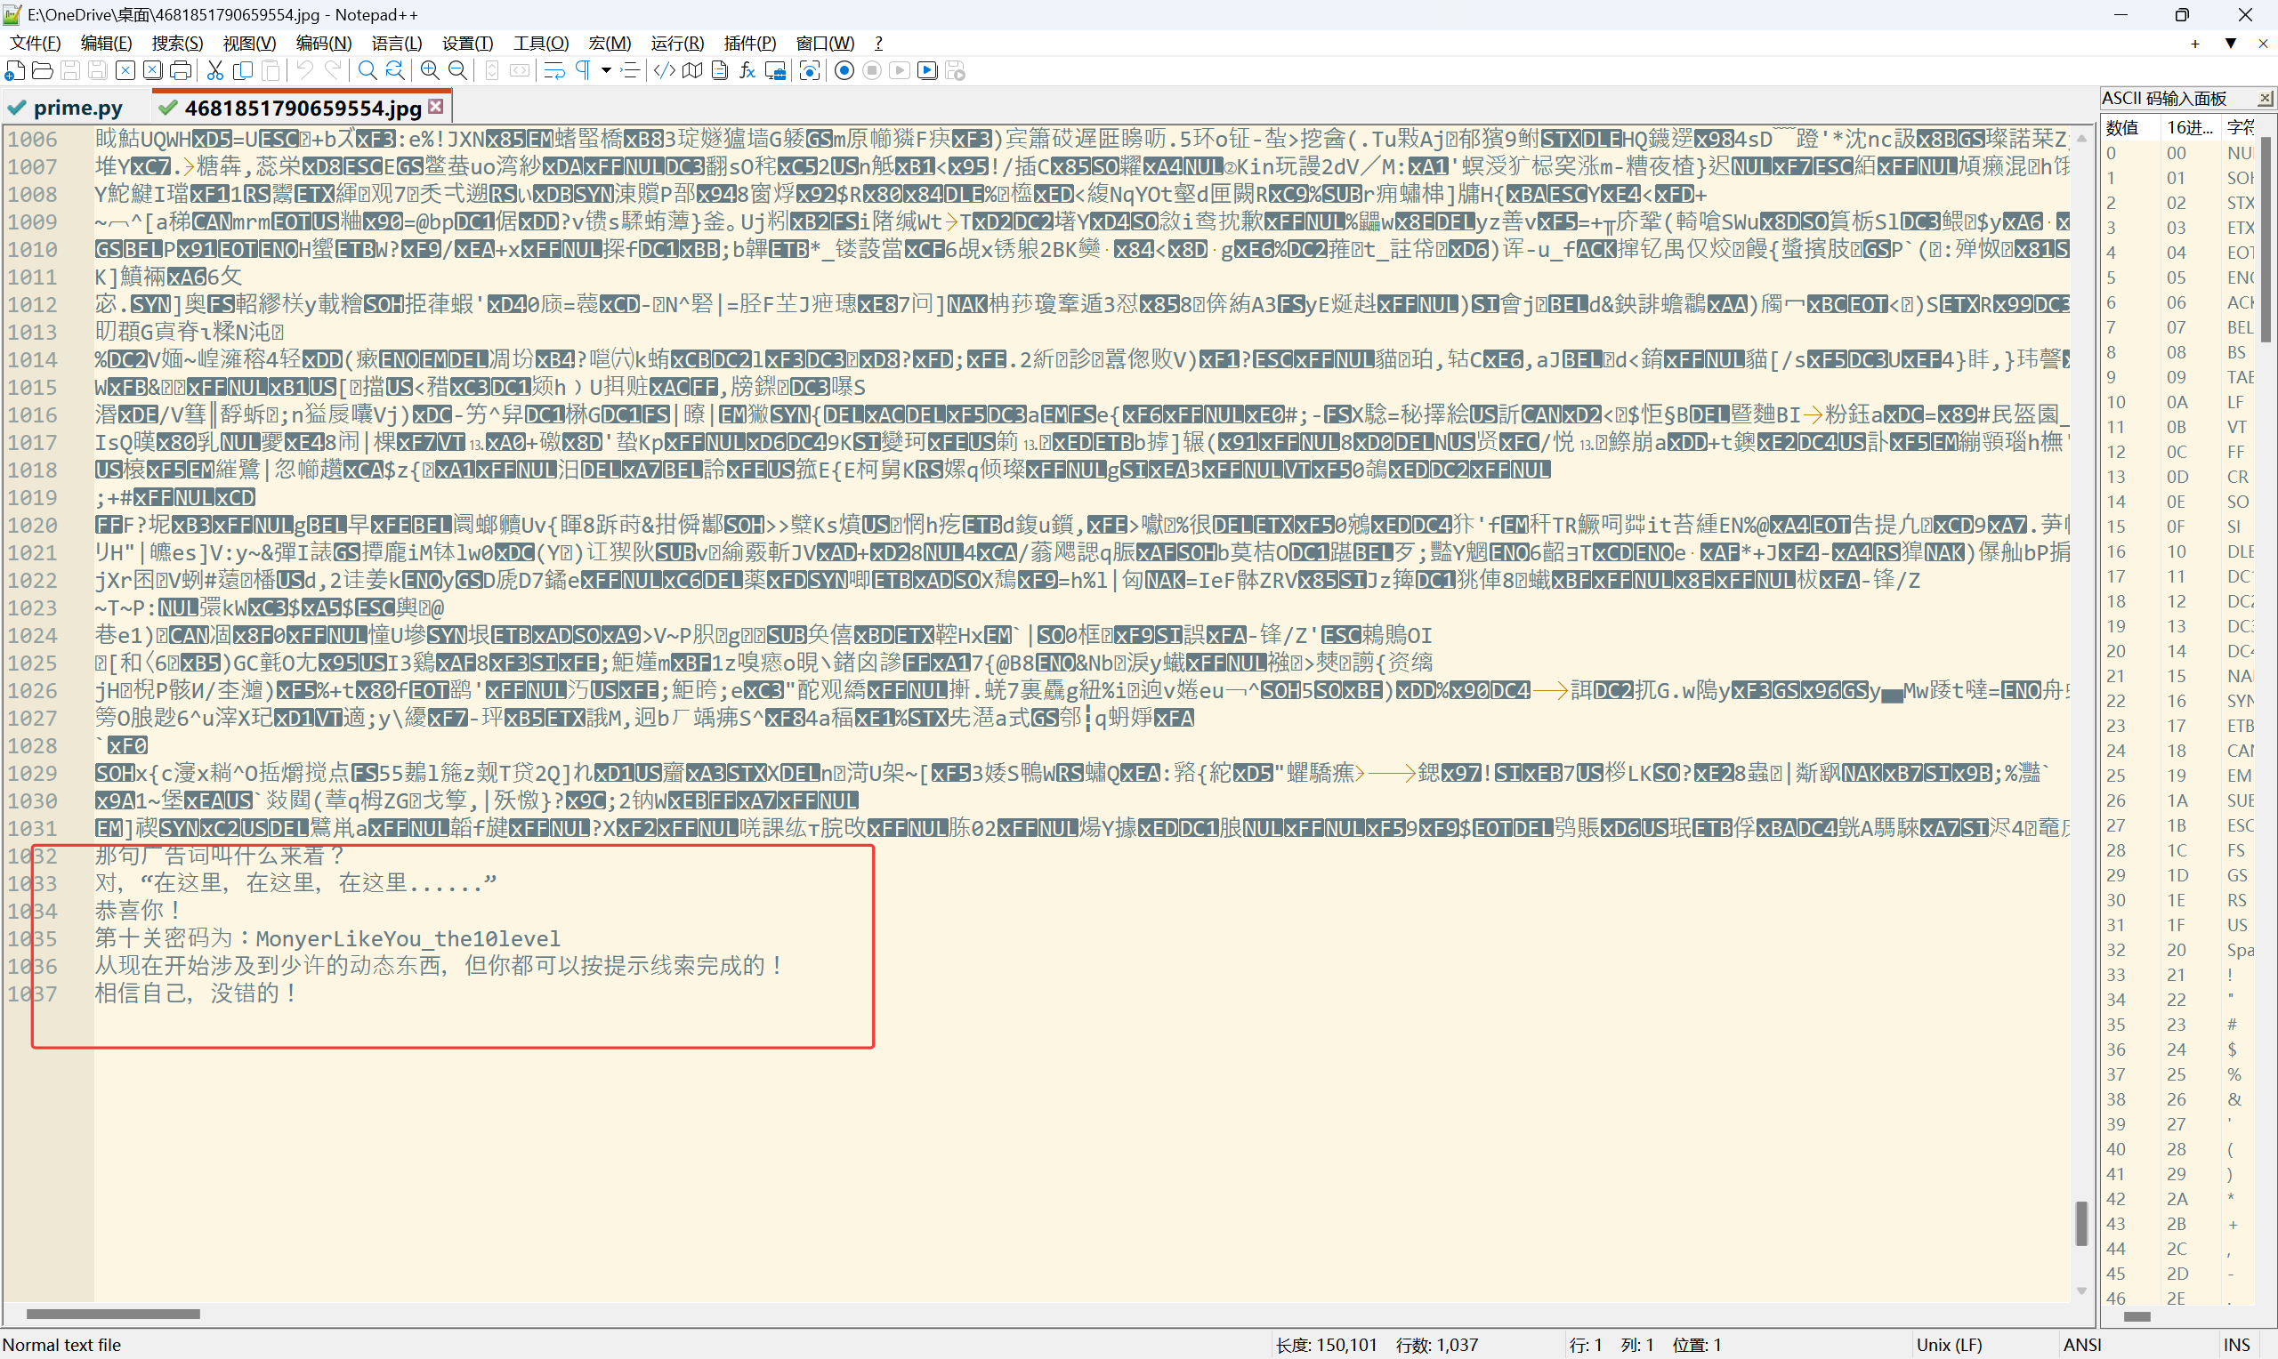Open the tab list down-triangle
The height and width of the screenshot is (1359, 2278).
point(2230,43)
